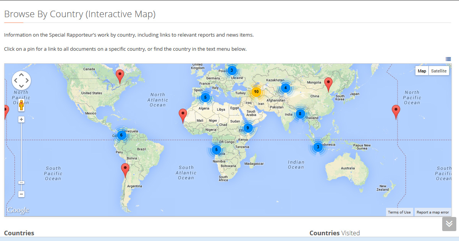This screenshot has height=241, width=459.
Task: Click the red pin over eastern Canada
Action: click(x=120, y=77)
